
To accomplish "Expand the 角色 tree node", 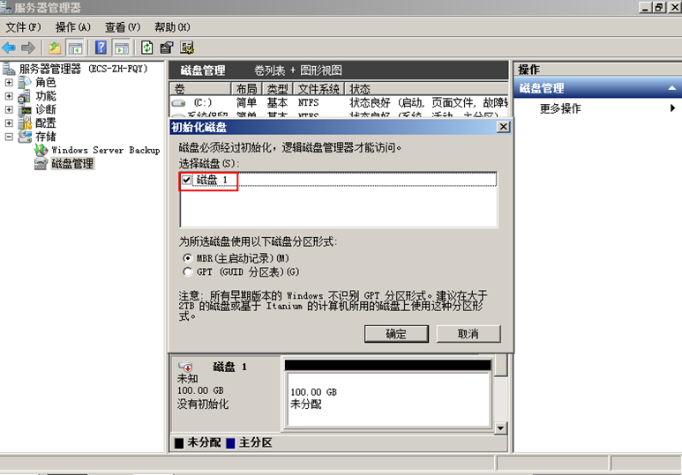I will click(x=9, y=82).
